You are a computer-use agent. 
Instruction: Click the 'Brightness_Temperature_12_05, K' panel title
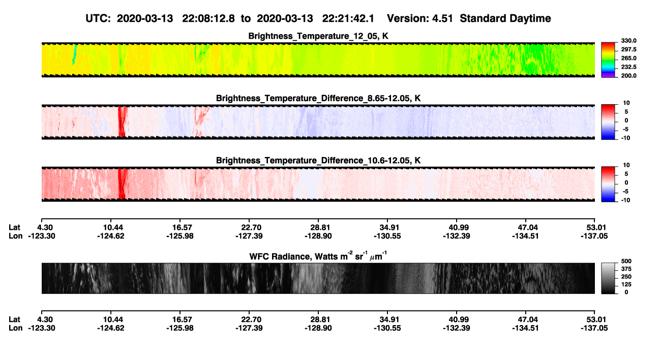318,36
